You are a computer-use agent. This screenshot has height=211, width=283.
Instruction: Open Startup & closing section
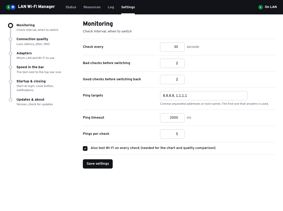pos(31,81)
